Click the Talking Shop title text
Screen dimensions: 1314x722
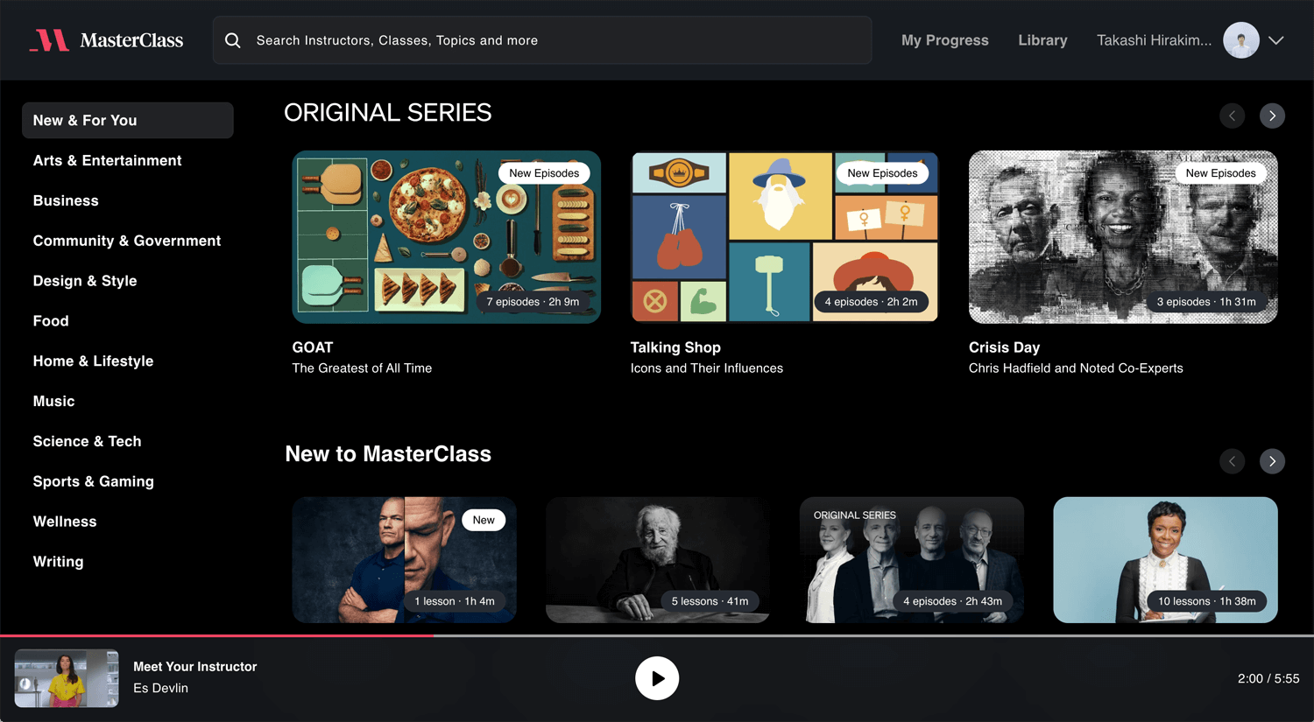click(x=675, y=347)
